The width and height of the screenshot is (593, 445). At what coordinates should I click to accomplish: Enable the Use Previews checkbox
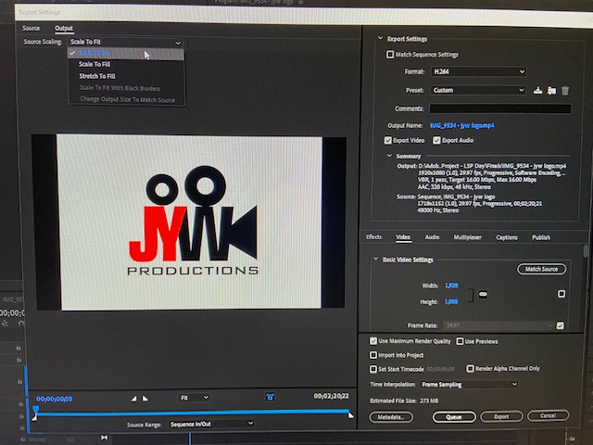pos(460,341)
